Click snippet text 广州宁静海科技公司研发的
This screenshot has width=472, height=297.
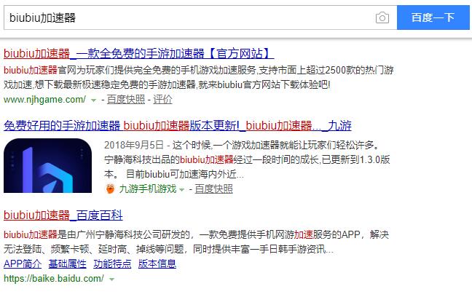[x=133, y=234]
